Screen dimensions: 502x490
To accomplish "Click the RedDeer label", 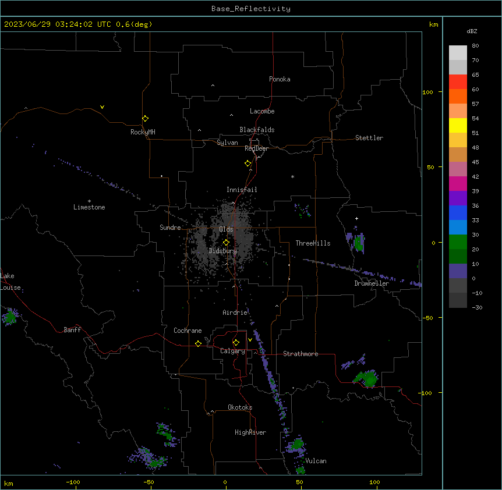I will pos(256,148).
